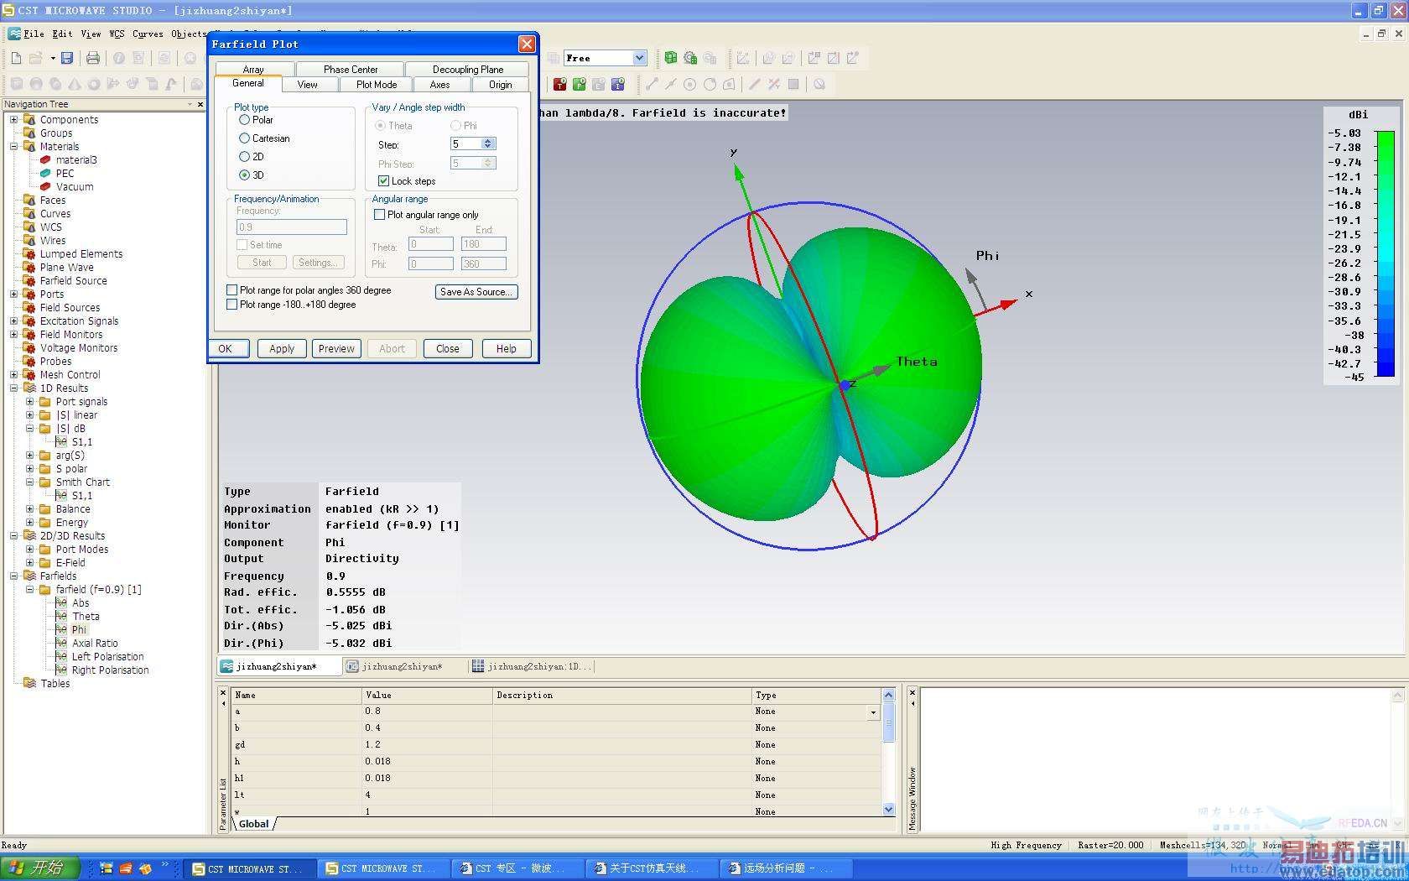The width and height of the screenshot is (1409, 881).
Task: Collapse the 1D Results tree node
Action: pos(13,388)
